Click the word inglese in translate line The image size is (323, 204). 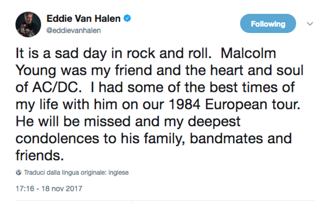118,172
